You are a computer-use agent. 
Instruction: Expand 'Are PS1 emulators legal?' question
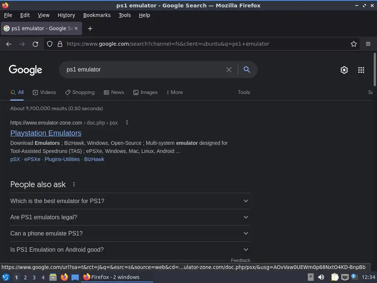pos(130,217)
